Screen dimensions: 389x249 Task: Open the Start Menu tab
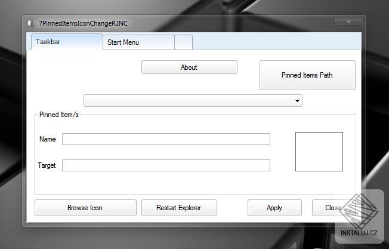click(x=138, y=42)
